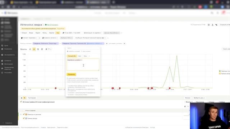Open the Сегмент dropdown
Viewport: 230px width, 129px height.
click(x=29, y=38)
